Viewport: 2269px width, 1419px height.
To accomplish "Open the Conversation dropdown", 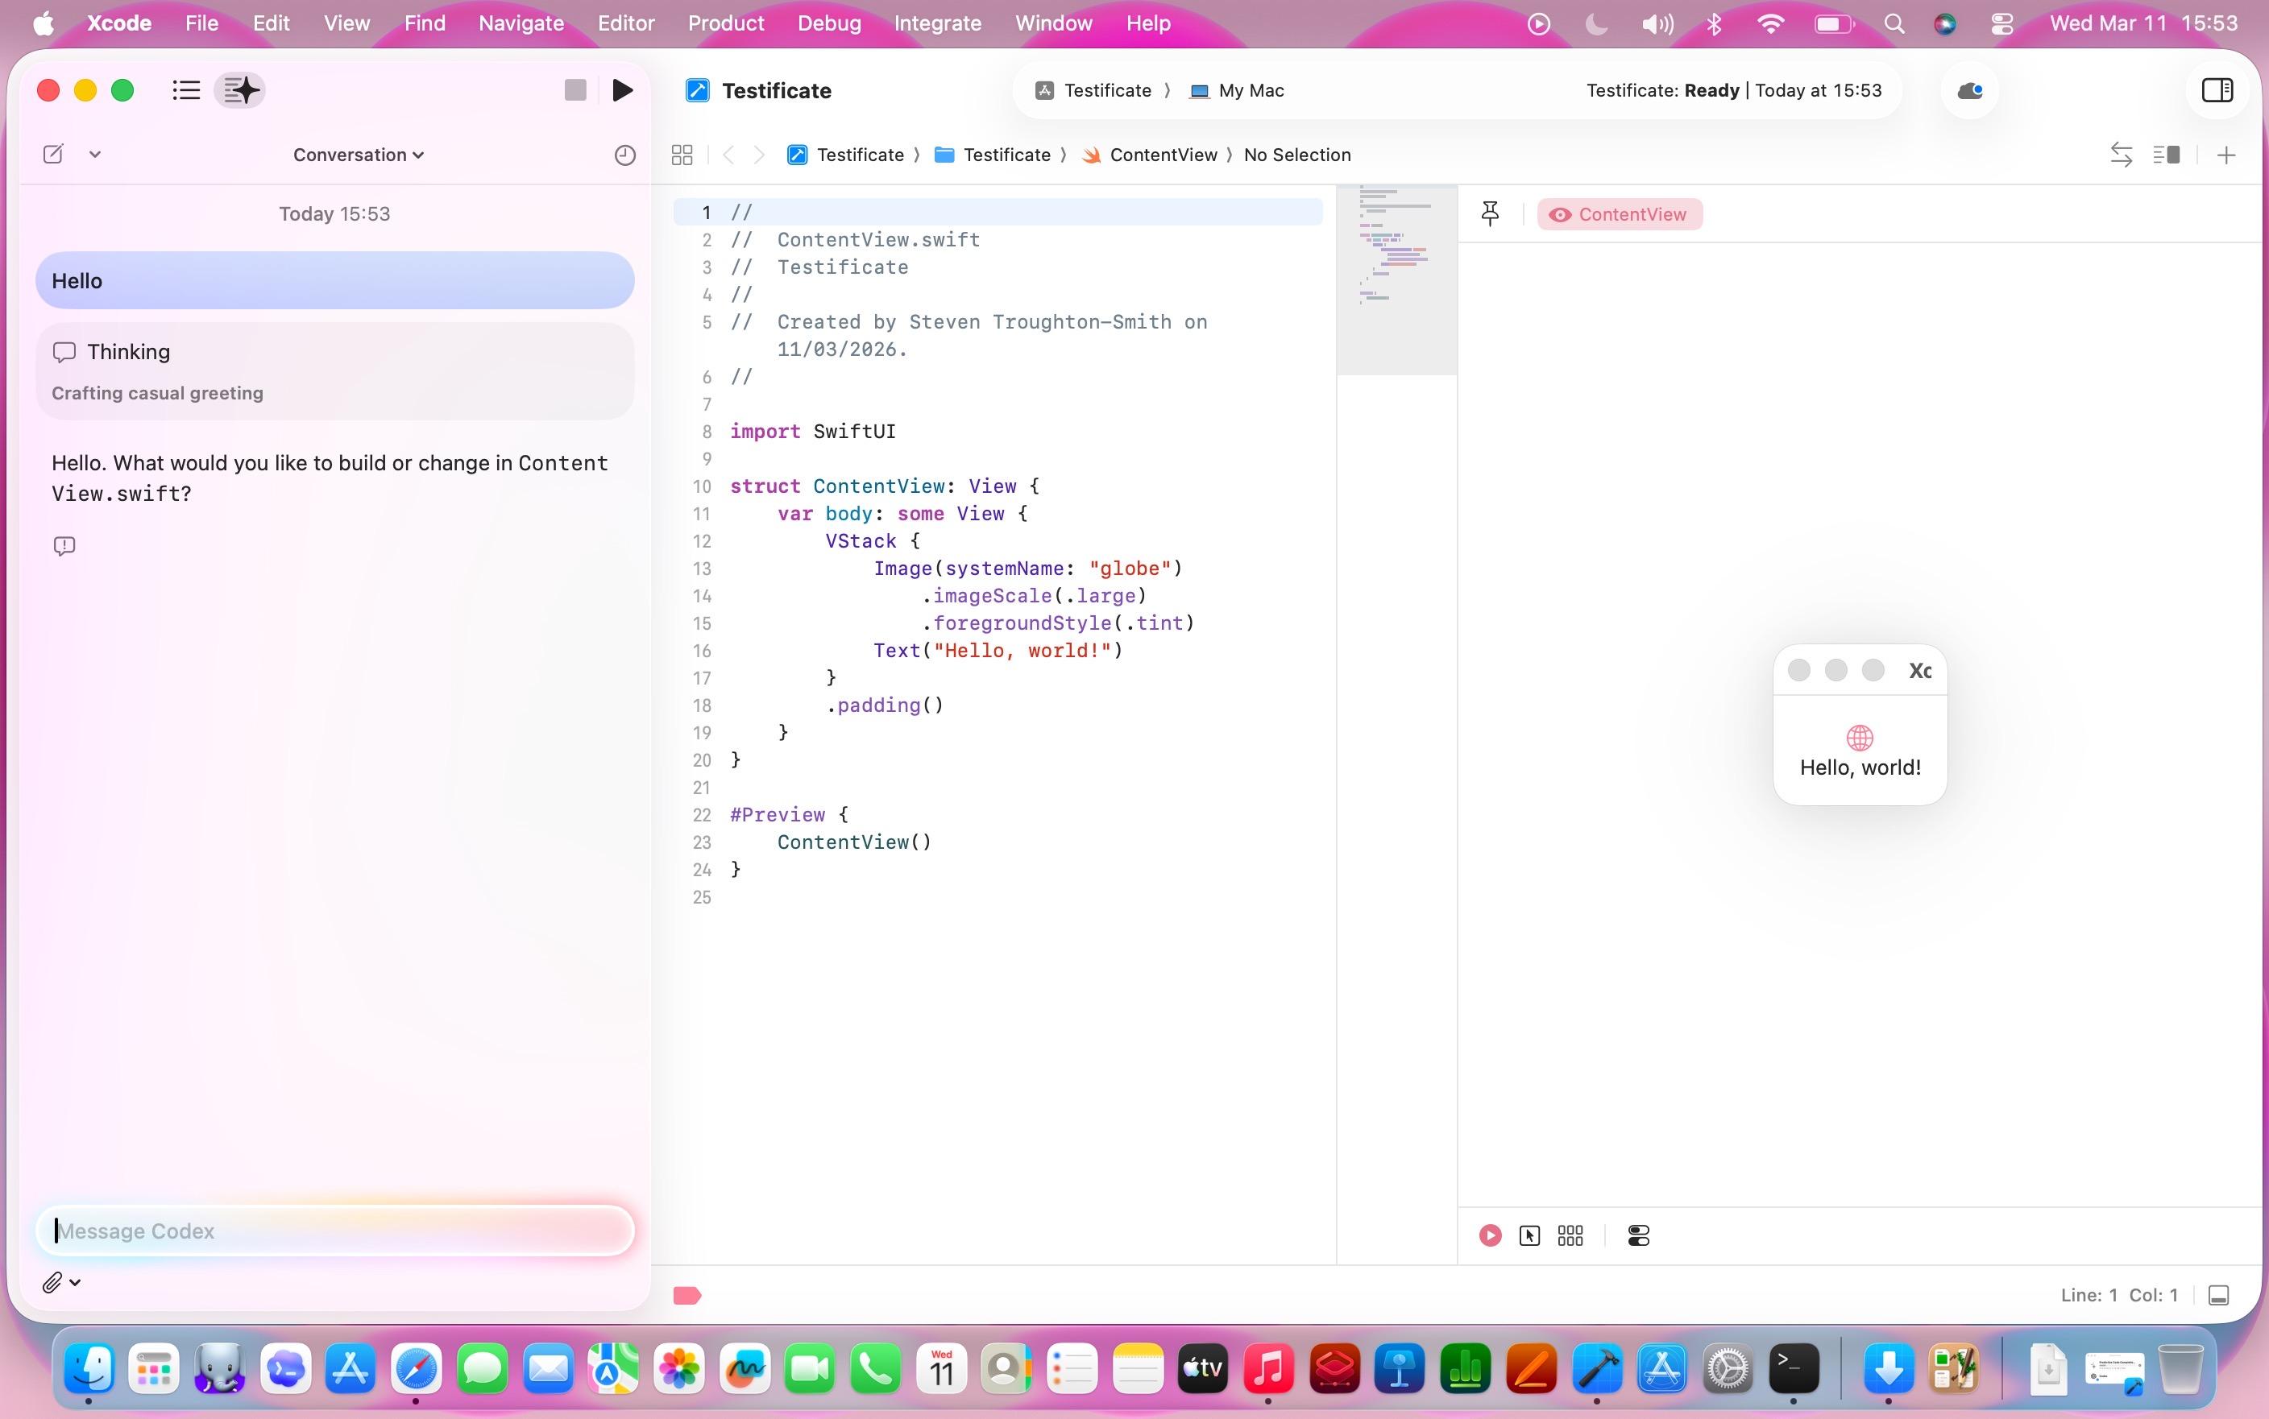I will click(359, 155).
